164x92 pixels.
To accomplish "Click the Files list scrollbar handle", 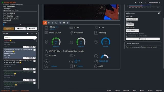I will [x=36, y=41].
